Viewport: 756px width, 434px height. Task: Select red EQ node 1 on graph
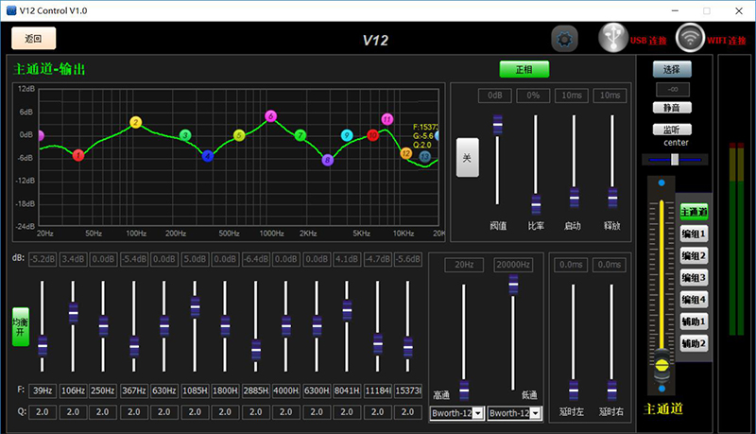[78, 154]
